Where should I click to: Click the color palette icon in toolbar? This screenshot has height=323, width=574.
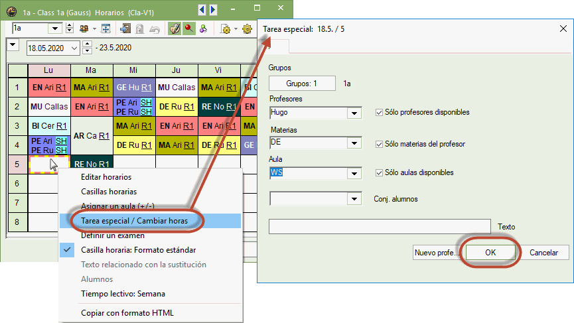coord(174,29)
